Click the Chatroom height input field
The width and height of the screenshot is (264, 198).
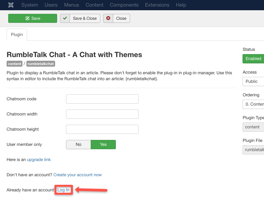(x=102, y=129)
